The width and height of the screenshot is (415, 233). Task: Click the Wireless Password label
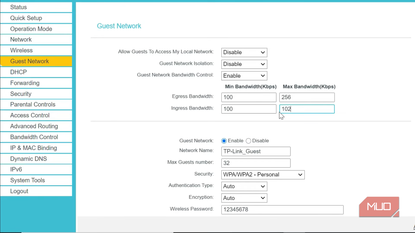[x=192, y=209]
